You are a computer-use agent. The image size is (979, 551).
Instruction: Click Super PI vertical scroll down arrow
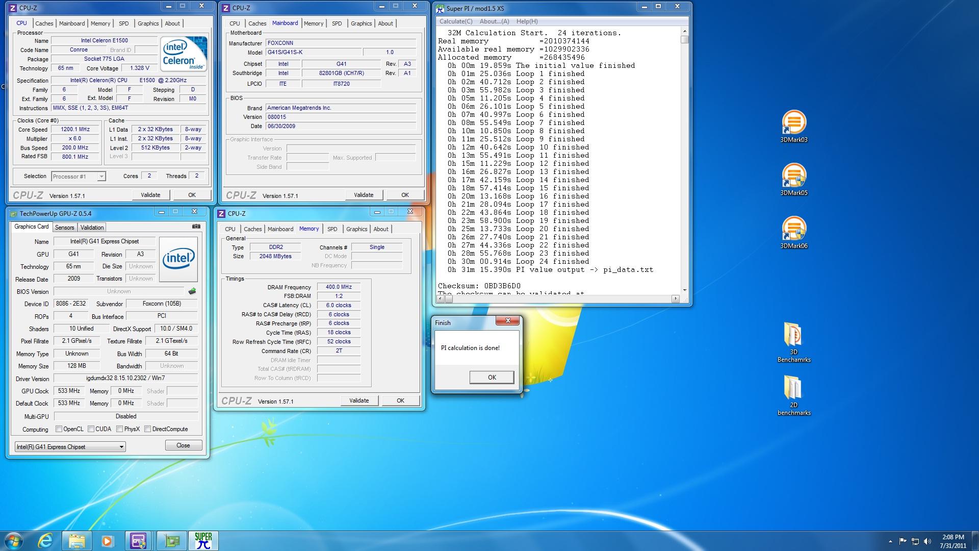(x=685, y=290)
